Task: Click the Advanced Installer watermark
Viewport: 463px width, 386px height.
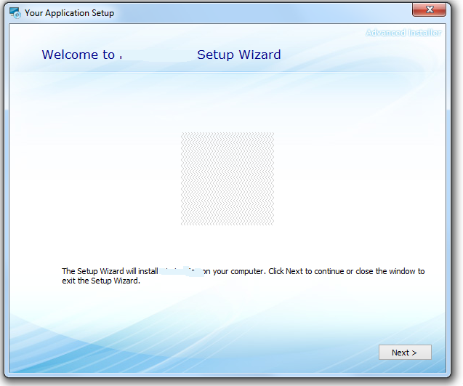Action: coord(403,33)
